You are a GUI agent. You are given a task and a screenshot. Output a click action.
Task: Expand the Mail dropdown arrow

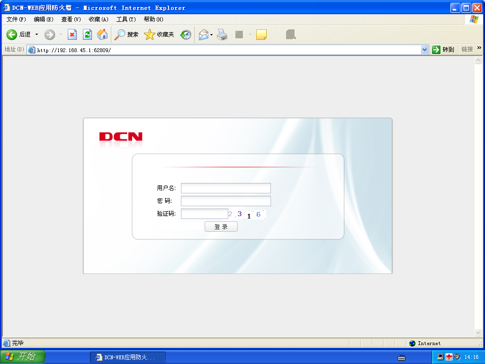(212, 34)
